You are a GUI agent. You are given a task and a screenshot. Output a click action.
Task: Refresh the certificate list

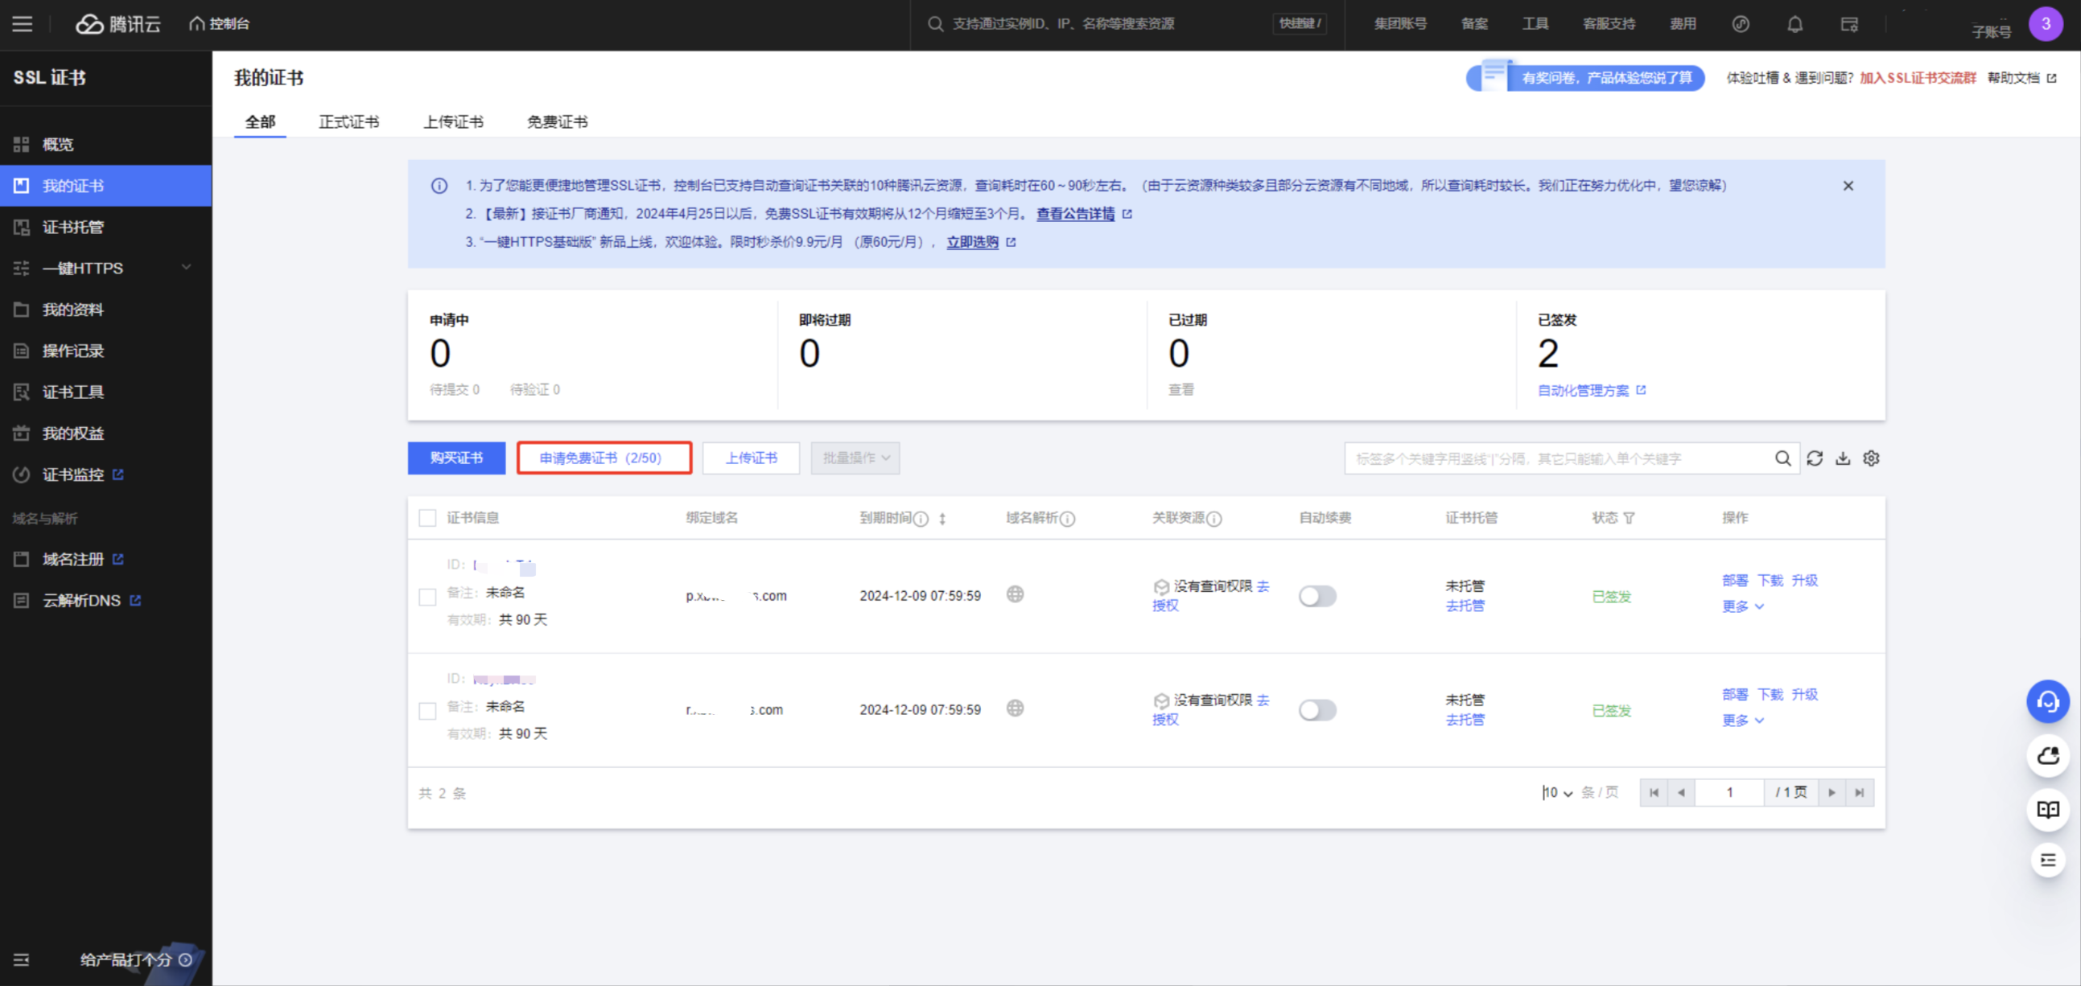coord(1815,458)
